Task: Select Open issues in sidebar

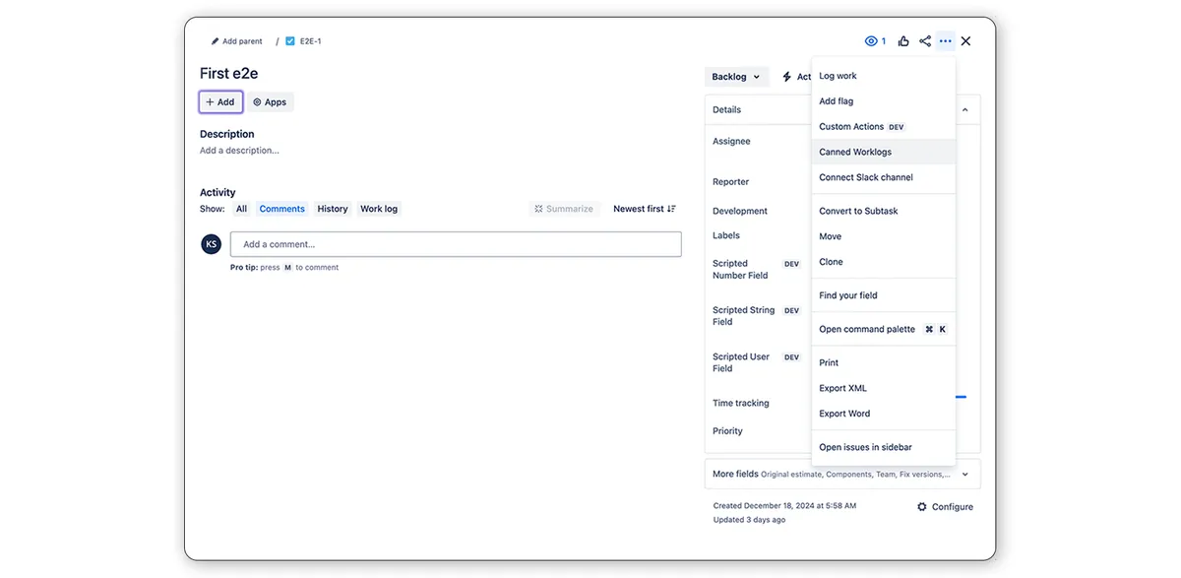Action: pyautogui.click(x=884, y=448)
